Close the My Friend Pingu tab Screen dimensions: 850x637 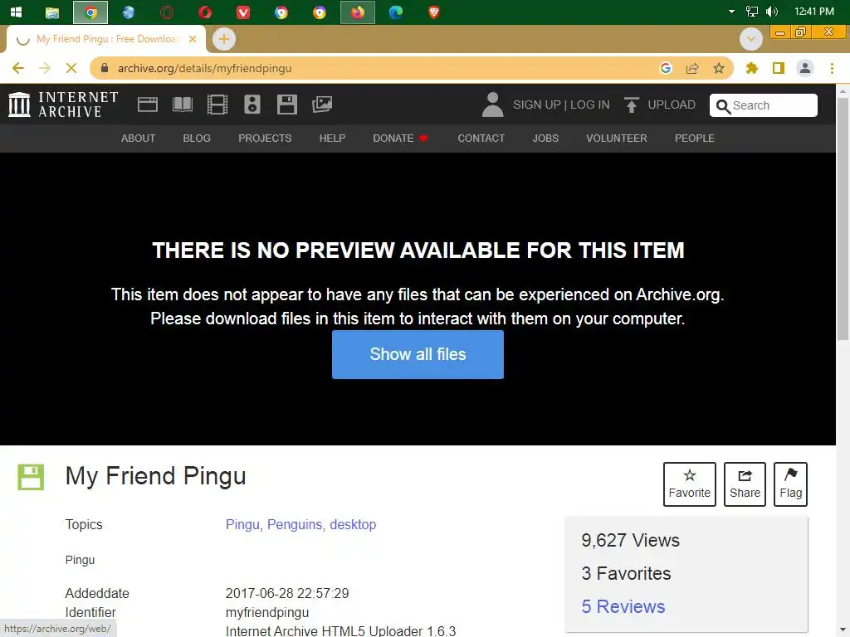pyautogui.click(x=193, y=39)
